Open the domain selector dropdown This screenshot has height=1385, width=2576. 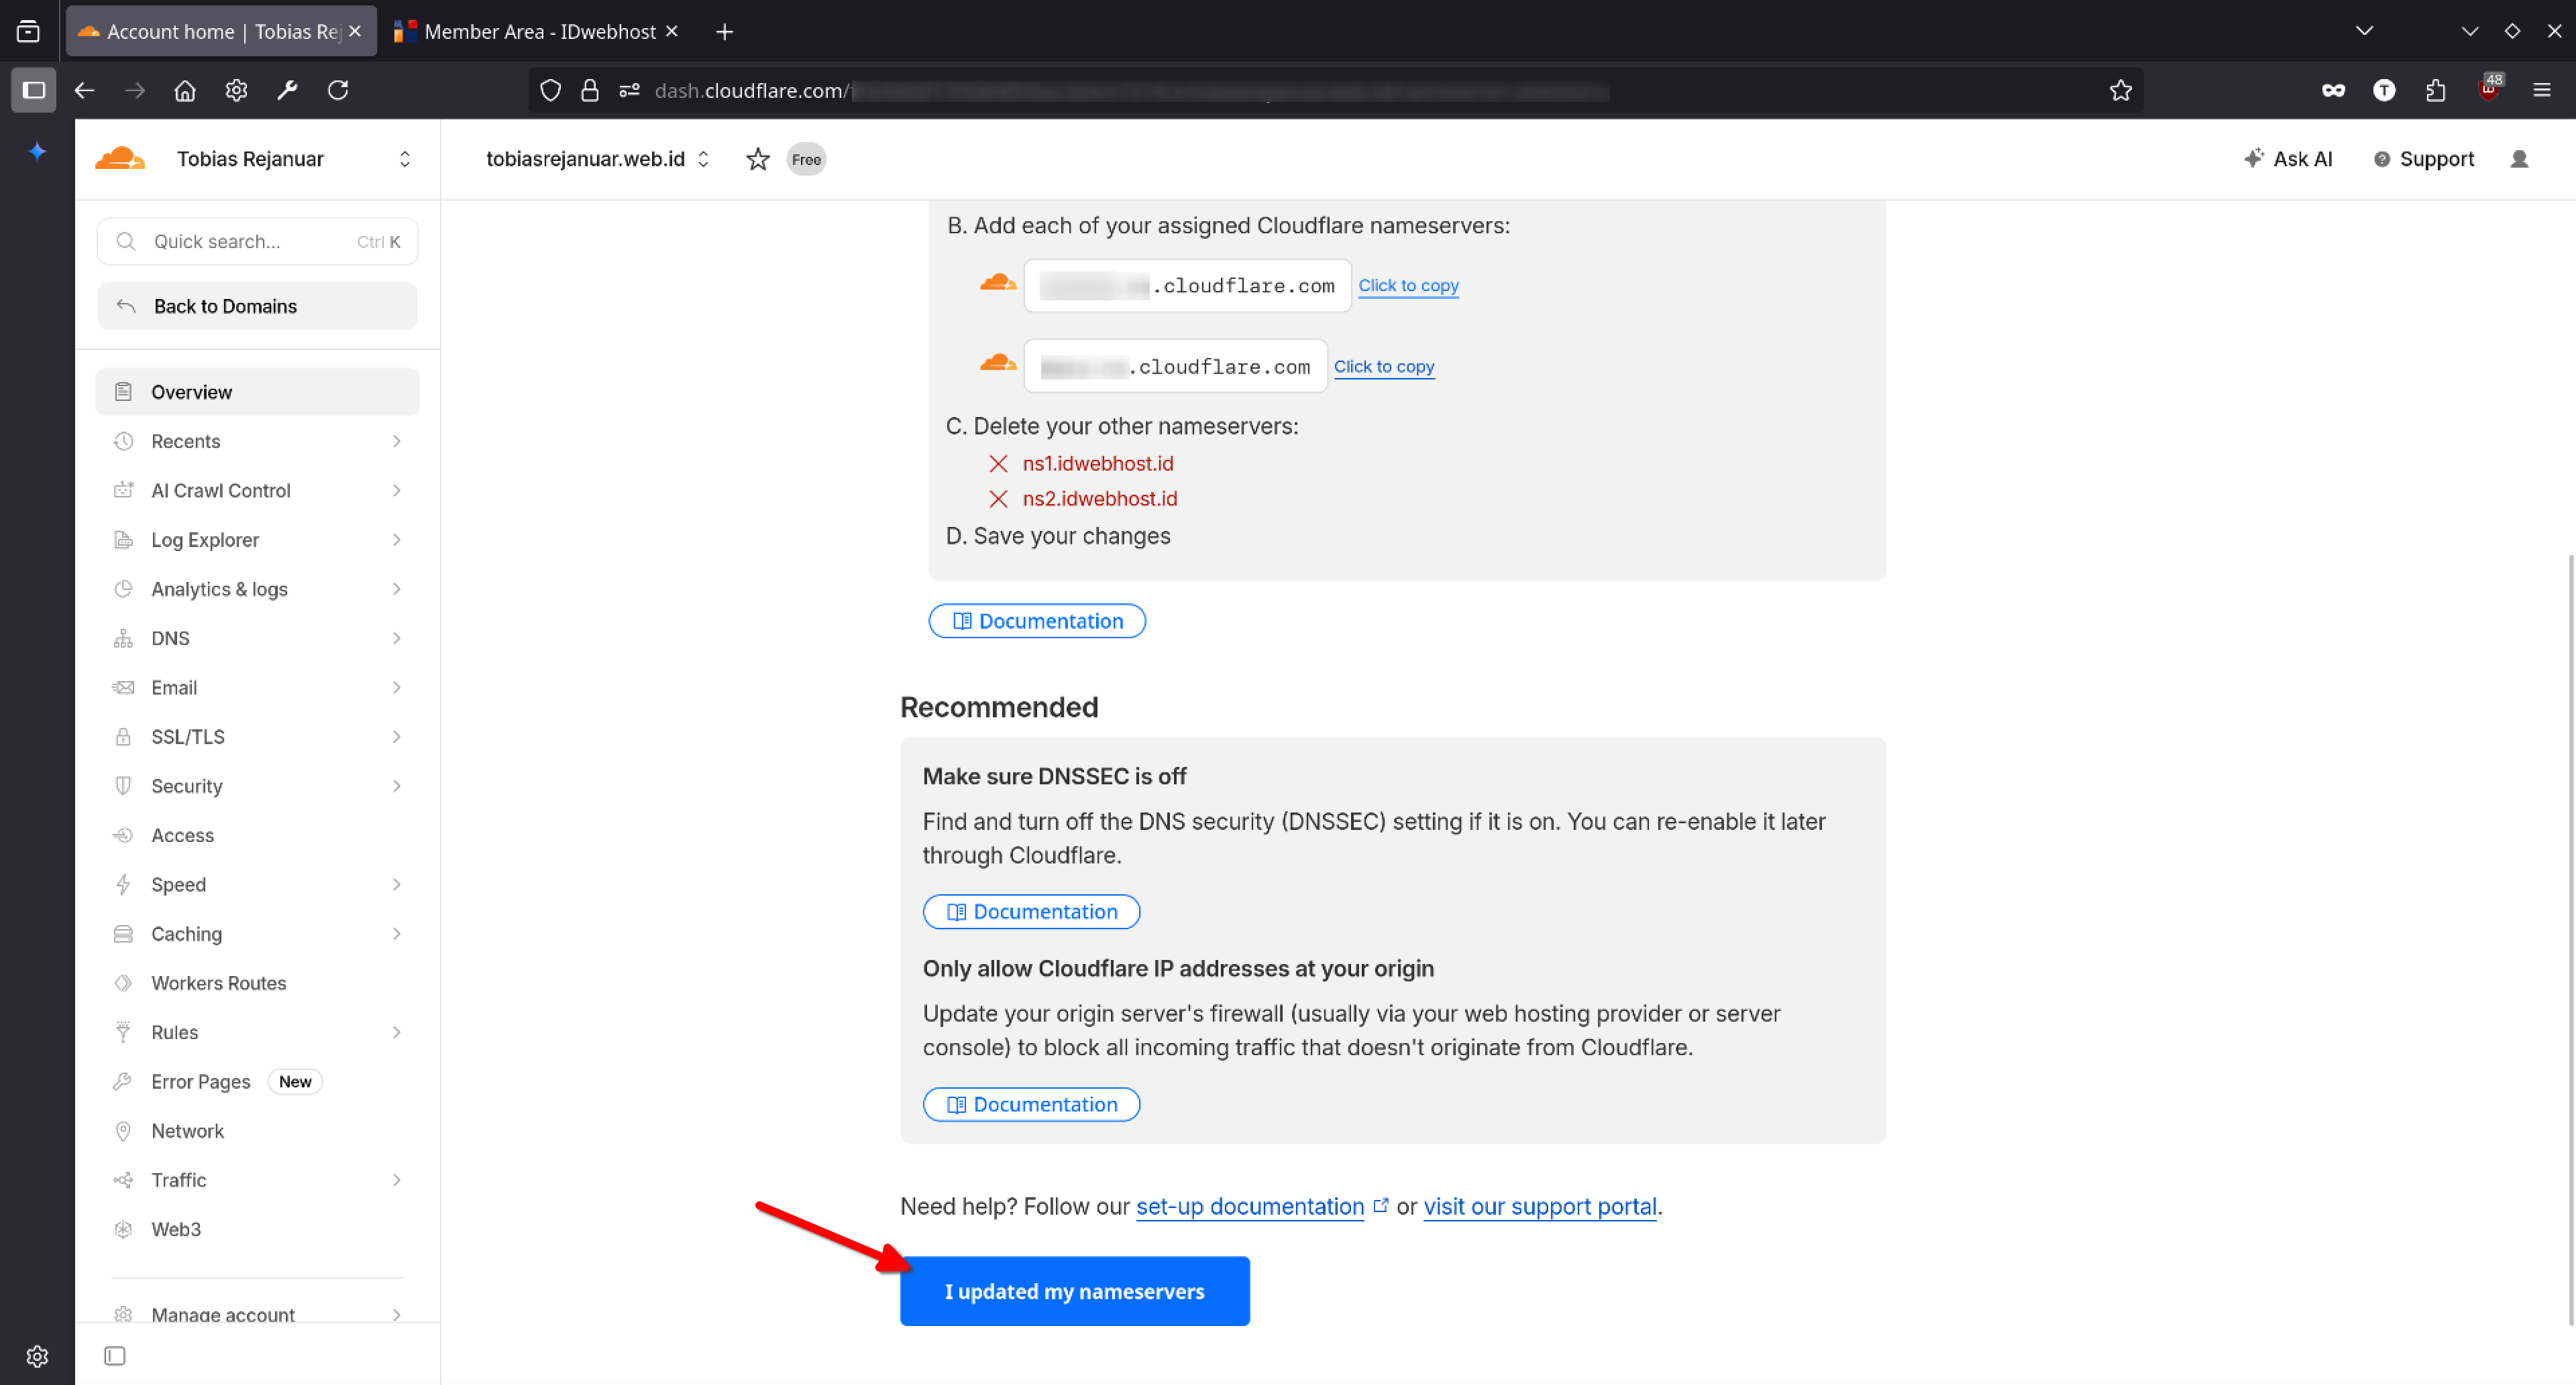[703, 159]
